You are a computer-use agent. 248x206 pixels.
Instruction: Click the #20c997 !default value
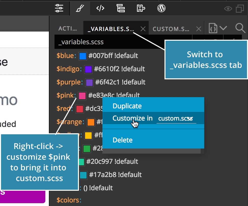point(112,161)
